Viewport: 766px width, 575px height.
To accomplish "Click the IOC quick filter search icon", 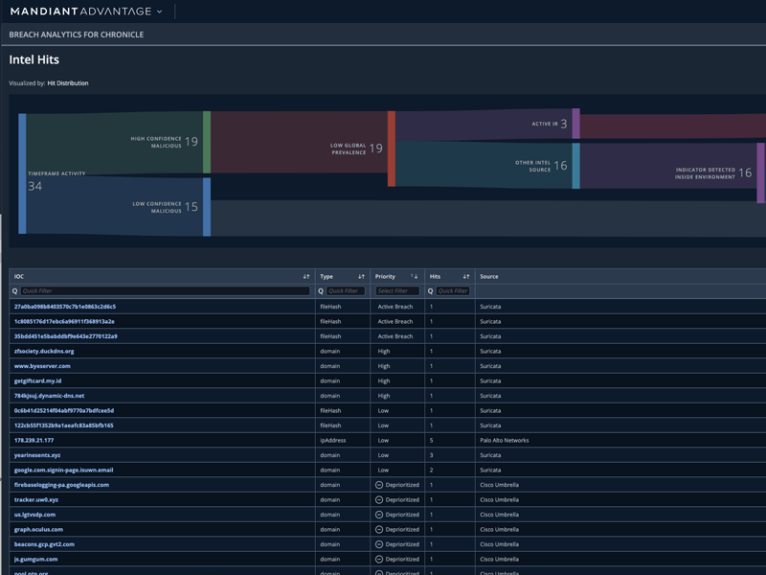I will coord(14,291).
